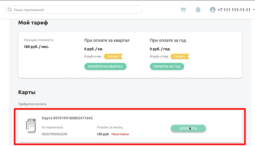This screenshot has height=146, width=255.
Task: Click the Мой тариф heading
Action: click(x=33, y=23)
